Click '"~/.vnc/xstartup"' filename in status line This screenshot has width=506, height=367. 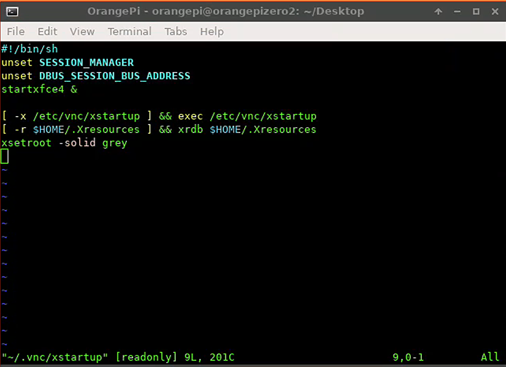(55, 357)
